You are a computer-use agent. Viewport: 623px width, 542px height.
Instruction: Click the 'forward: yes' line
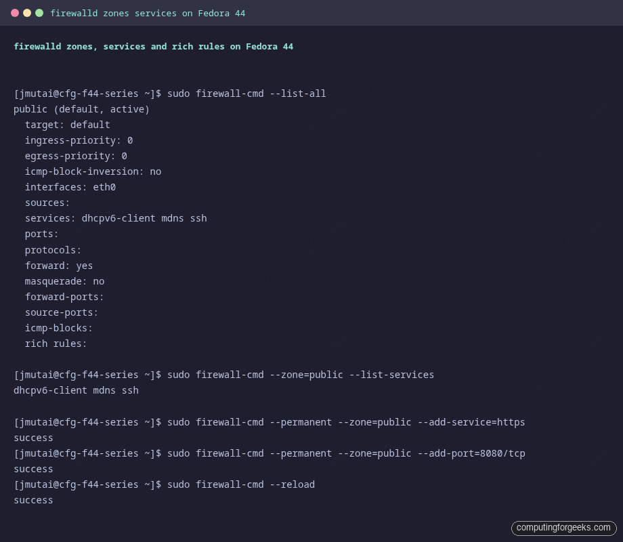click(59, 266)
